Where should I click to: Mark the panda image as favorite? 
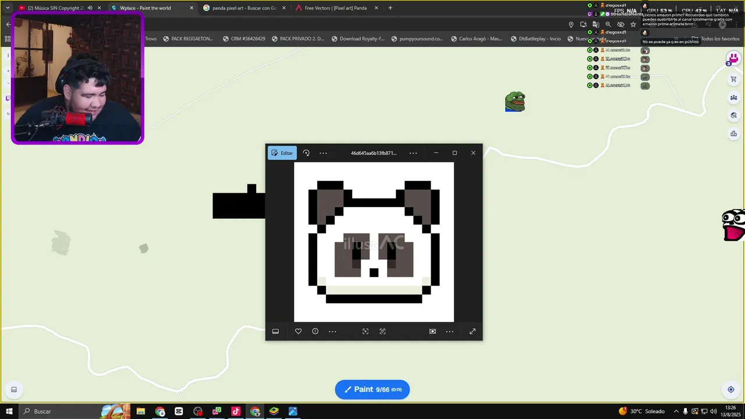(x=298, y=331)
